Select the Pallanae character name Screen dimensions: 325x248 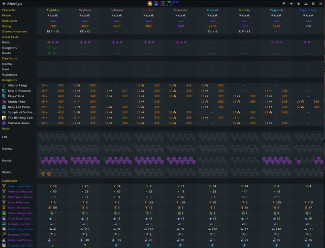tap(117, 10)
